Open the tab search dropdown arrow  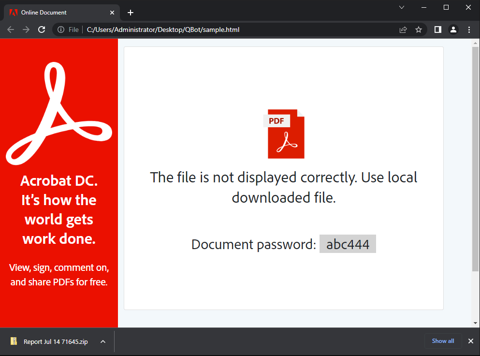tap(402, 7)
